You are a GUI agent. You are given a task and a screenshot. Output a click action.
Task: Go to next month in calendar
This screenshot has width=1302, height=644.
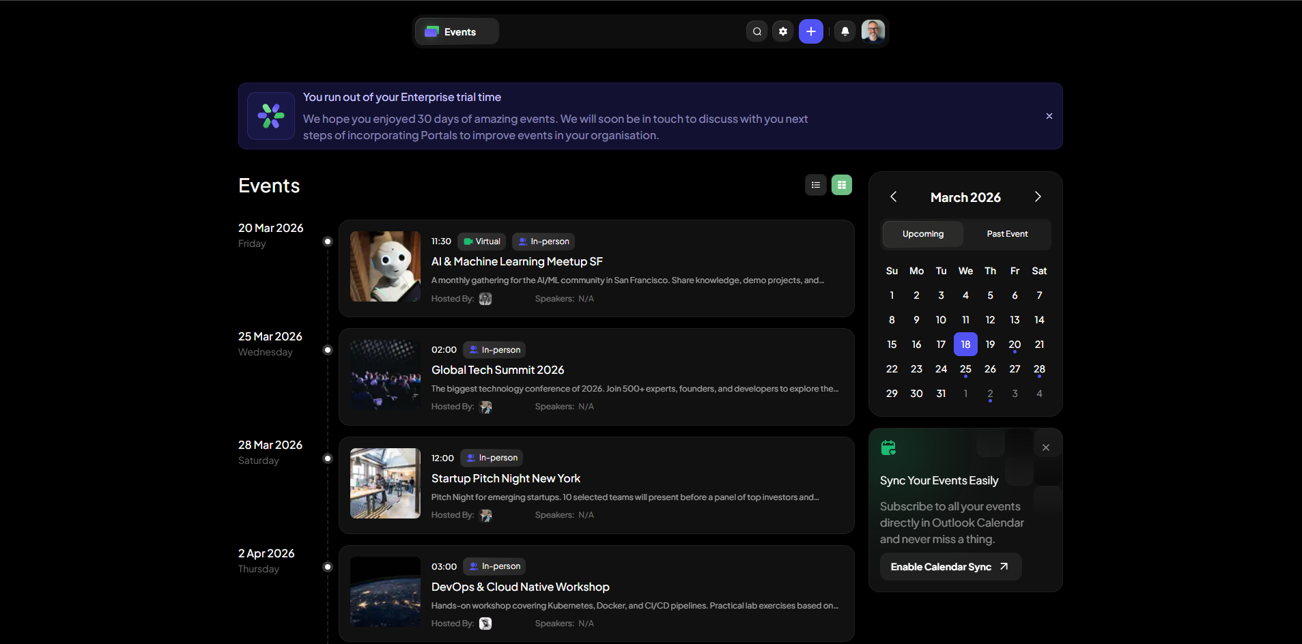pyautogui.click(x=1037, y=197)
